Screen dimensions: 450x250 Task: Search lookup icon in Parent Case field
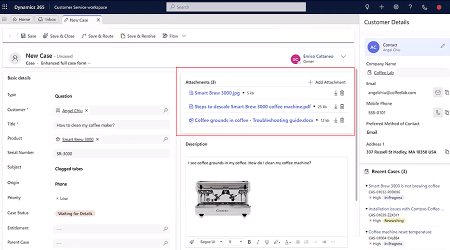click(165, 243)
